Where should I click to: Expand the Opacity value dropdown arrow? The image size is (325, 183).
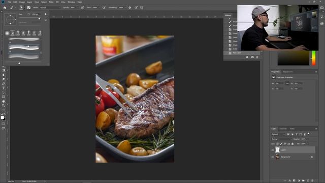pyautogui.click(x=78, y=8)
